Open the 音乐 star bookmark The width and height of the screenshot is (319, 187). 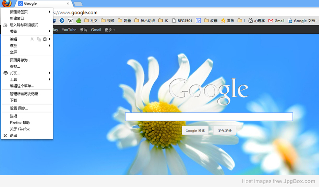pos(228,21)
